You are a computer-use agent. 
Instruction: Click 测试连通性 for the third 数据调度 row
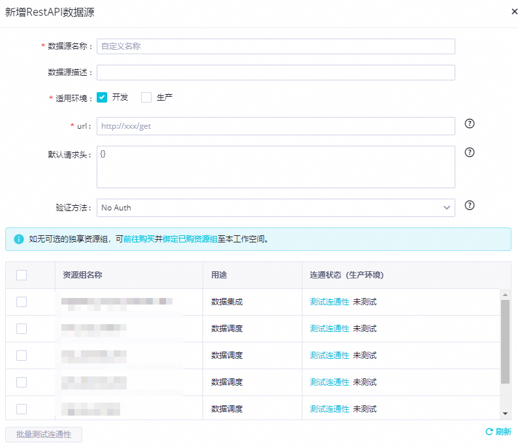(329, 382)
